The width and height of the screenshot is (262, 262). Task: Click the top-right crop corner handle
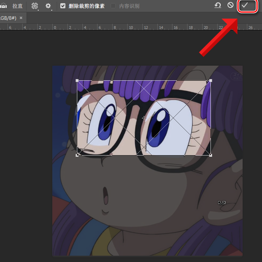pyautogui.click(x=210, y=81)
